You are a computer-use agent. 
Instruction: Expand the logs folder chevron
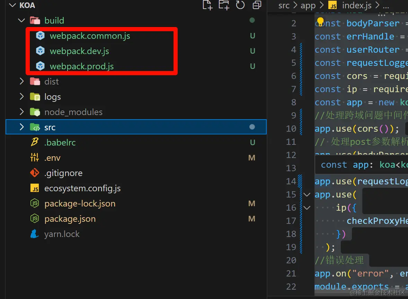(21, 97)
